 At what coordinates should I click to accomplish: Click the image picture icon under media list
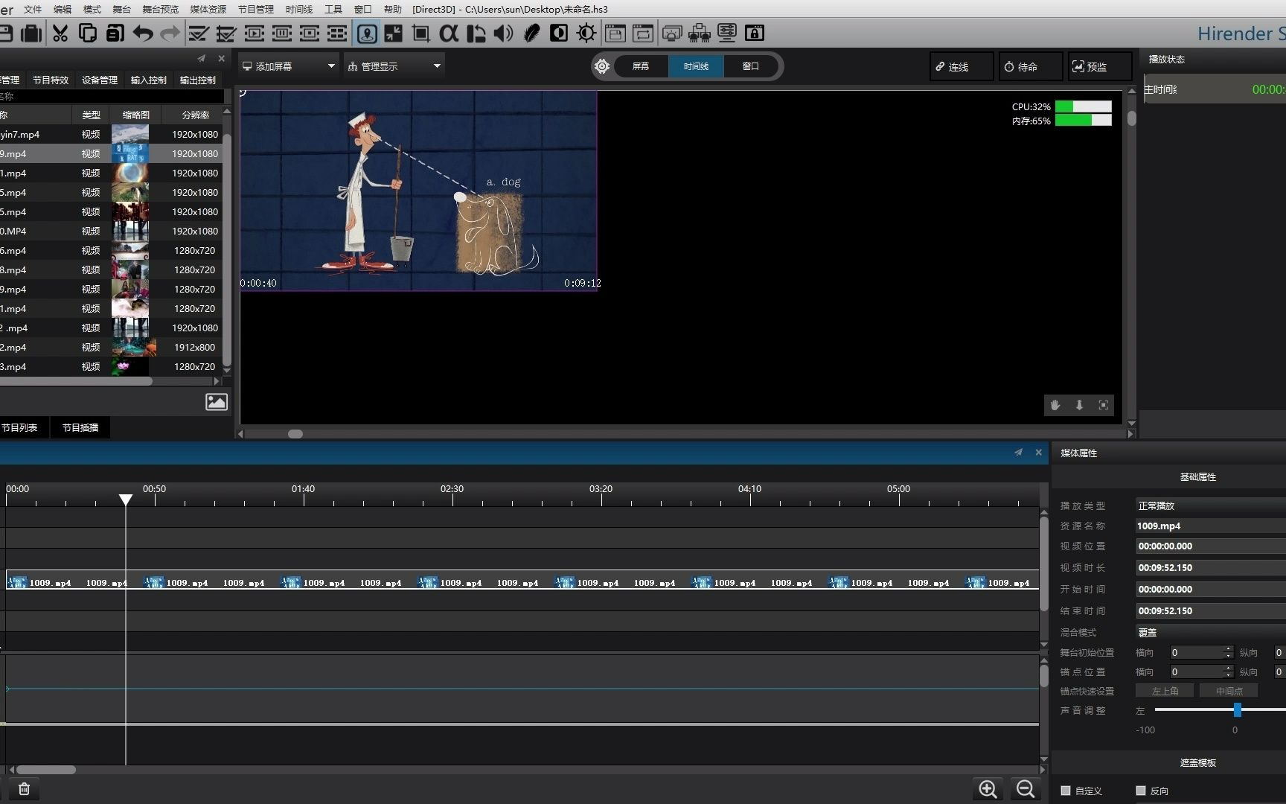217,402
